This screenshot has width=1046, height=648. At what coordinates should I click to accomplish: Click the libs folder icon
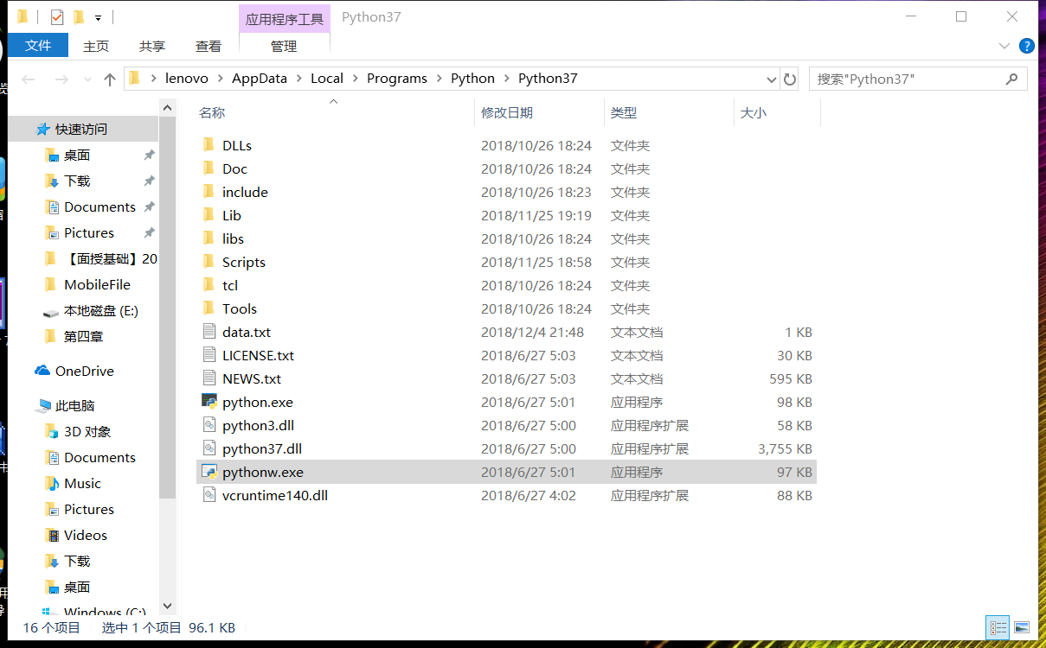click(x=209, y=238)
